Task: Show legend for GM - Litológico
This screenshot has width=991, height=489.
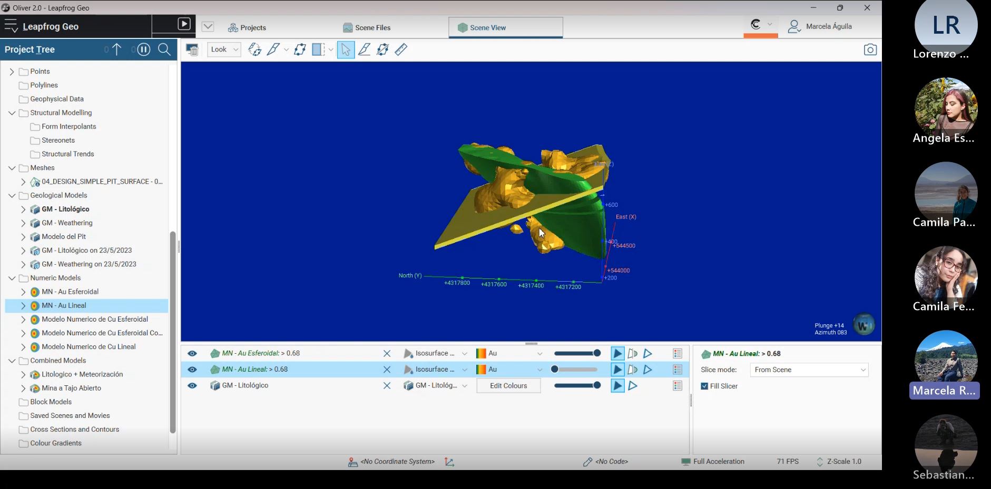Action: pyautogui.click(x=678, y=386)
